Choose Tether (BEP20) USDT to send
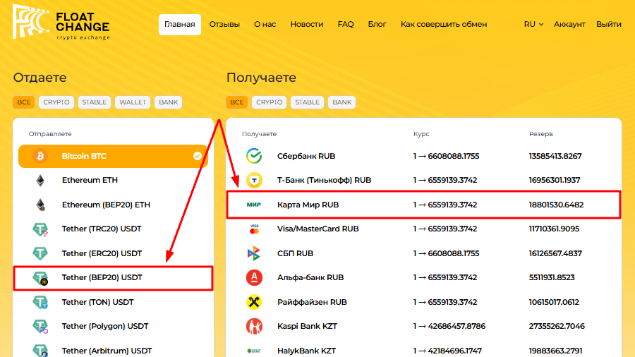 113,278
